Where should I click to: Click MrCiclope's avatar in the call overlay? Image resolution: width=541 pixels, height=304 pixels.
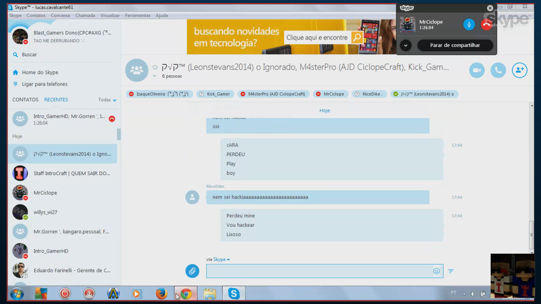click(x=407, y=25)
